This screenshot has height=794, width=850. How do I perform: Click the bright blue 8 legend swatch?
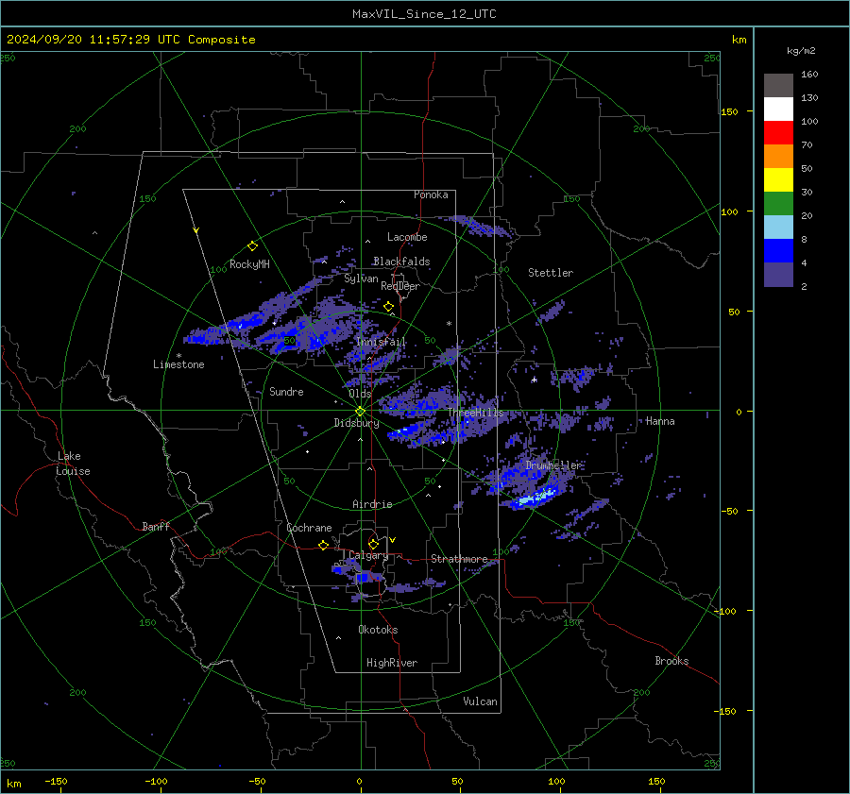[x=778, y=251]
